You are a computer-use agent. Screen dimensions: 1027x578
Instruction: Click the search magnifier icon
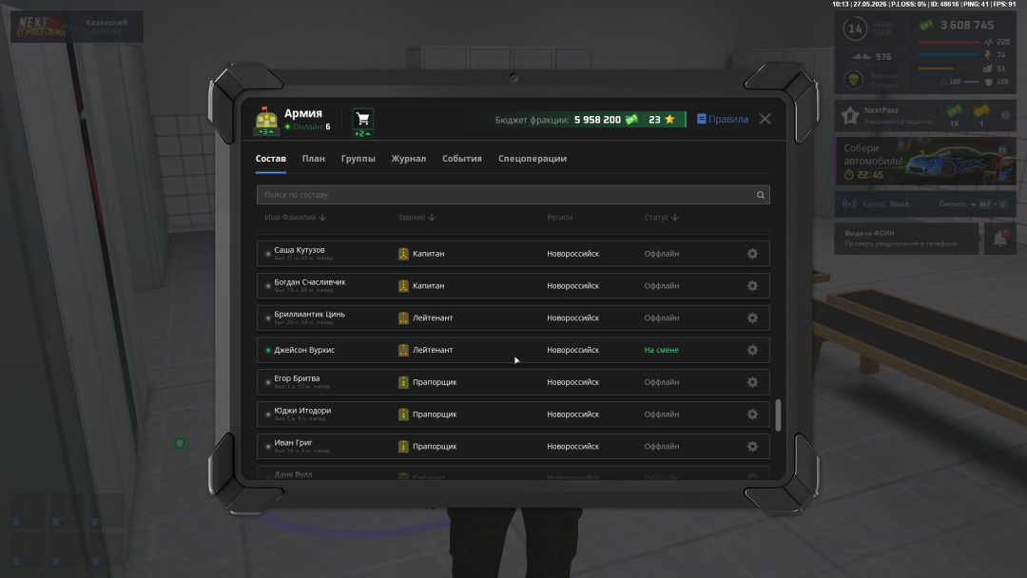[x=761, y=195]
